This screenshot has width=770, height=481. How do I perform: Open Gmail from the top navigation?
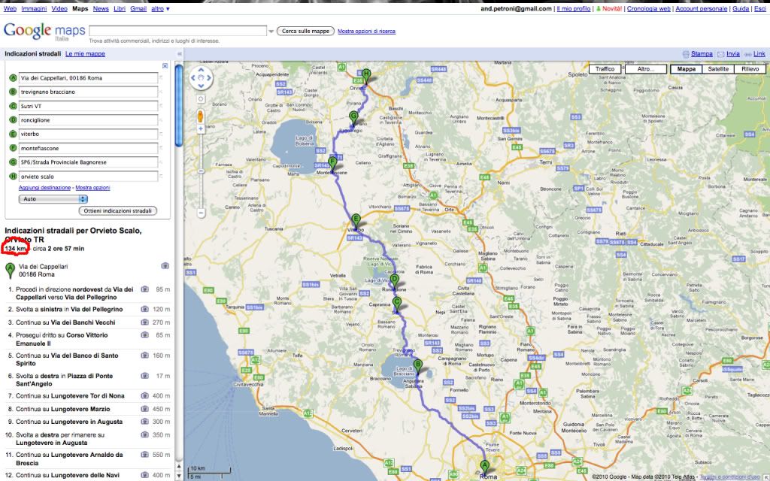138,8
